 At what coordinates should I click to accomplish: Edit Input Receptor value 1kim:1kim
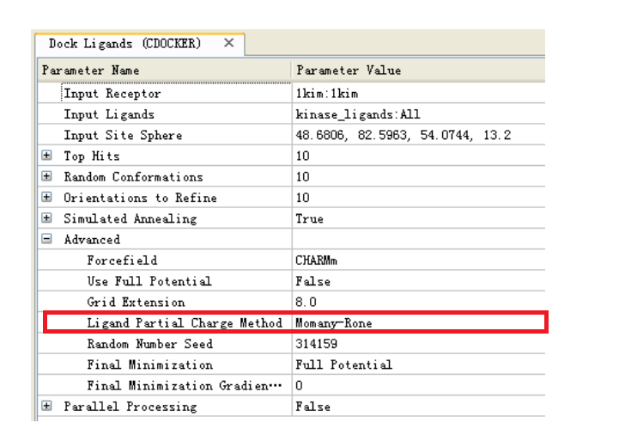[327, 94]
